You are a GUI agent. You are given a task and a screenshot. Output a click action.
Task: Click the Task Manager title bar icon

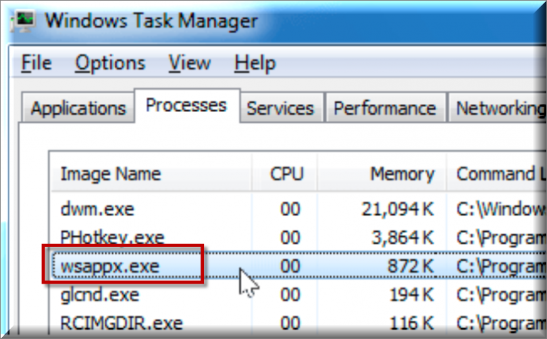pyautogui.click(x=23, y=22)
